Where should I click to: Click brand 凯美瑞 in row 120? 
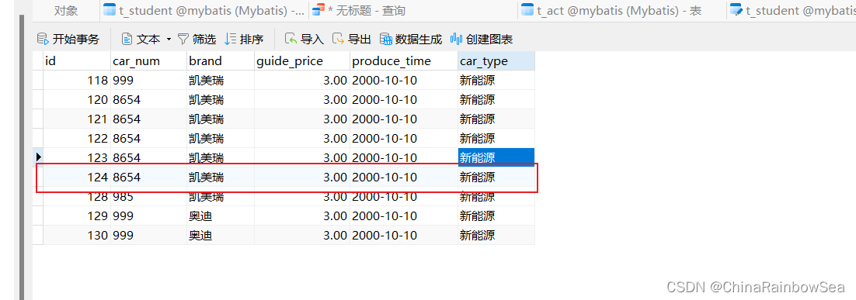pos(221,100)
